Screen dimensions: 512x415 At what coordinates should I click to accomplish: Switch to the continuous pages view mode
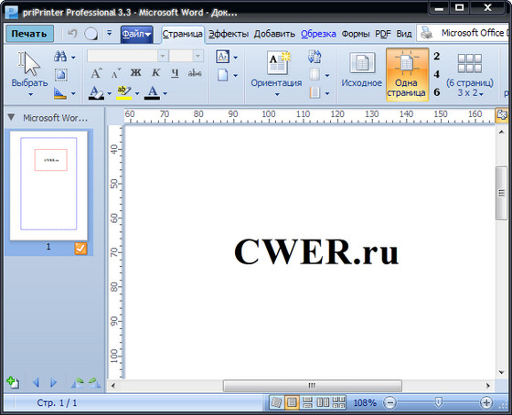307,402
